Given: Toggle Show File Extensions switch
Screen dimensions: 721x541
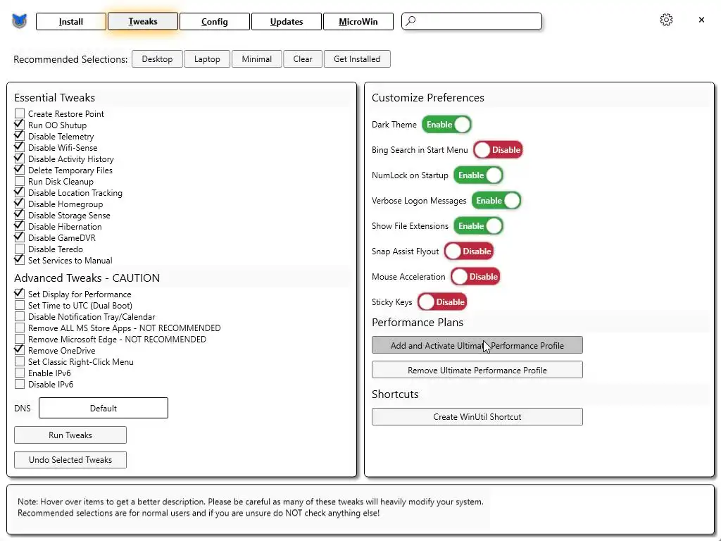Looking at the screenshot, I should point(478,226).
